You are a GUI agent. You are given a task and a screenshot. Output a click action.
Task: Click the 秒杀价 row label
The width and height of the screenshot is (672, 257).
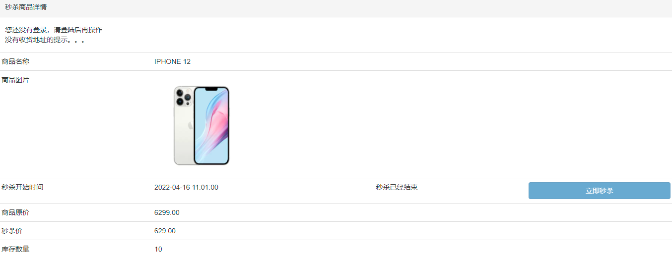[x=12, y=231]
